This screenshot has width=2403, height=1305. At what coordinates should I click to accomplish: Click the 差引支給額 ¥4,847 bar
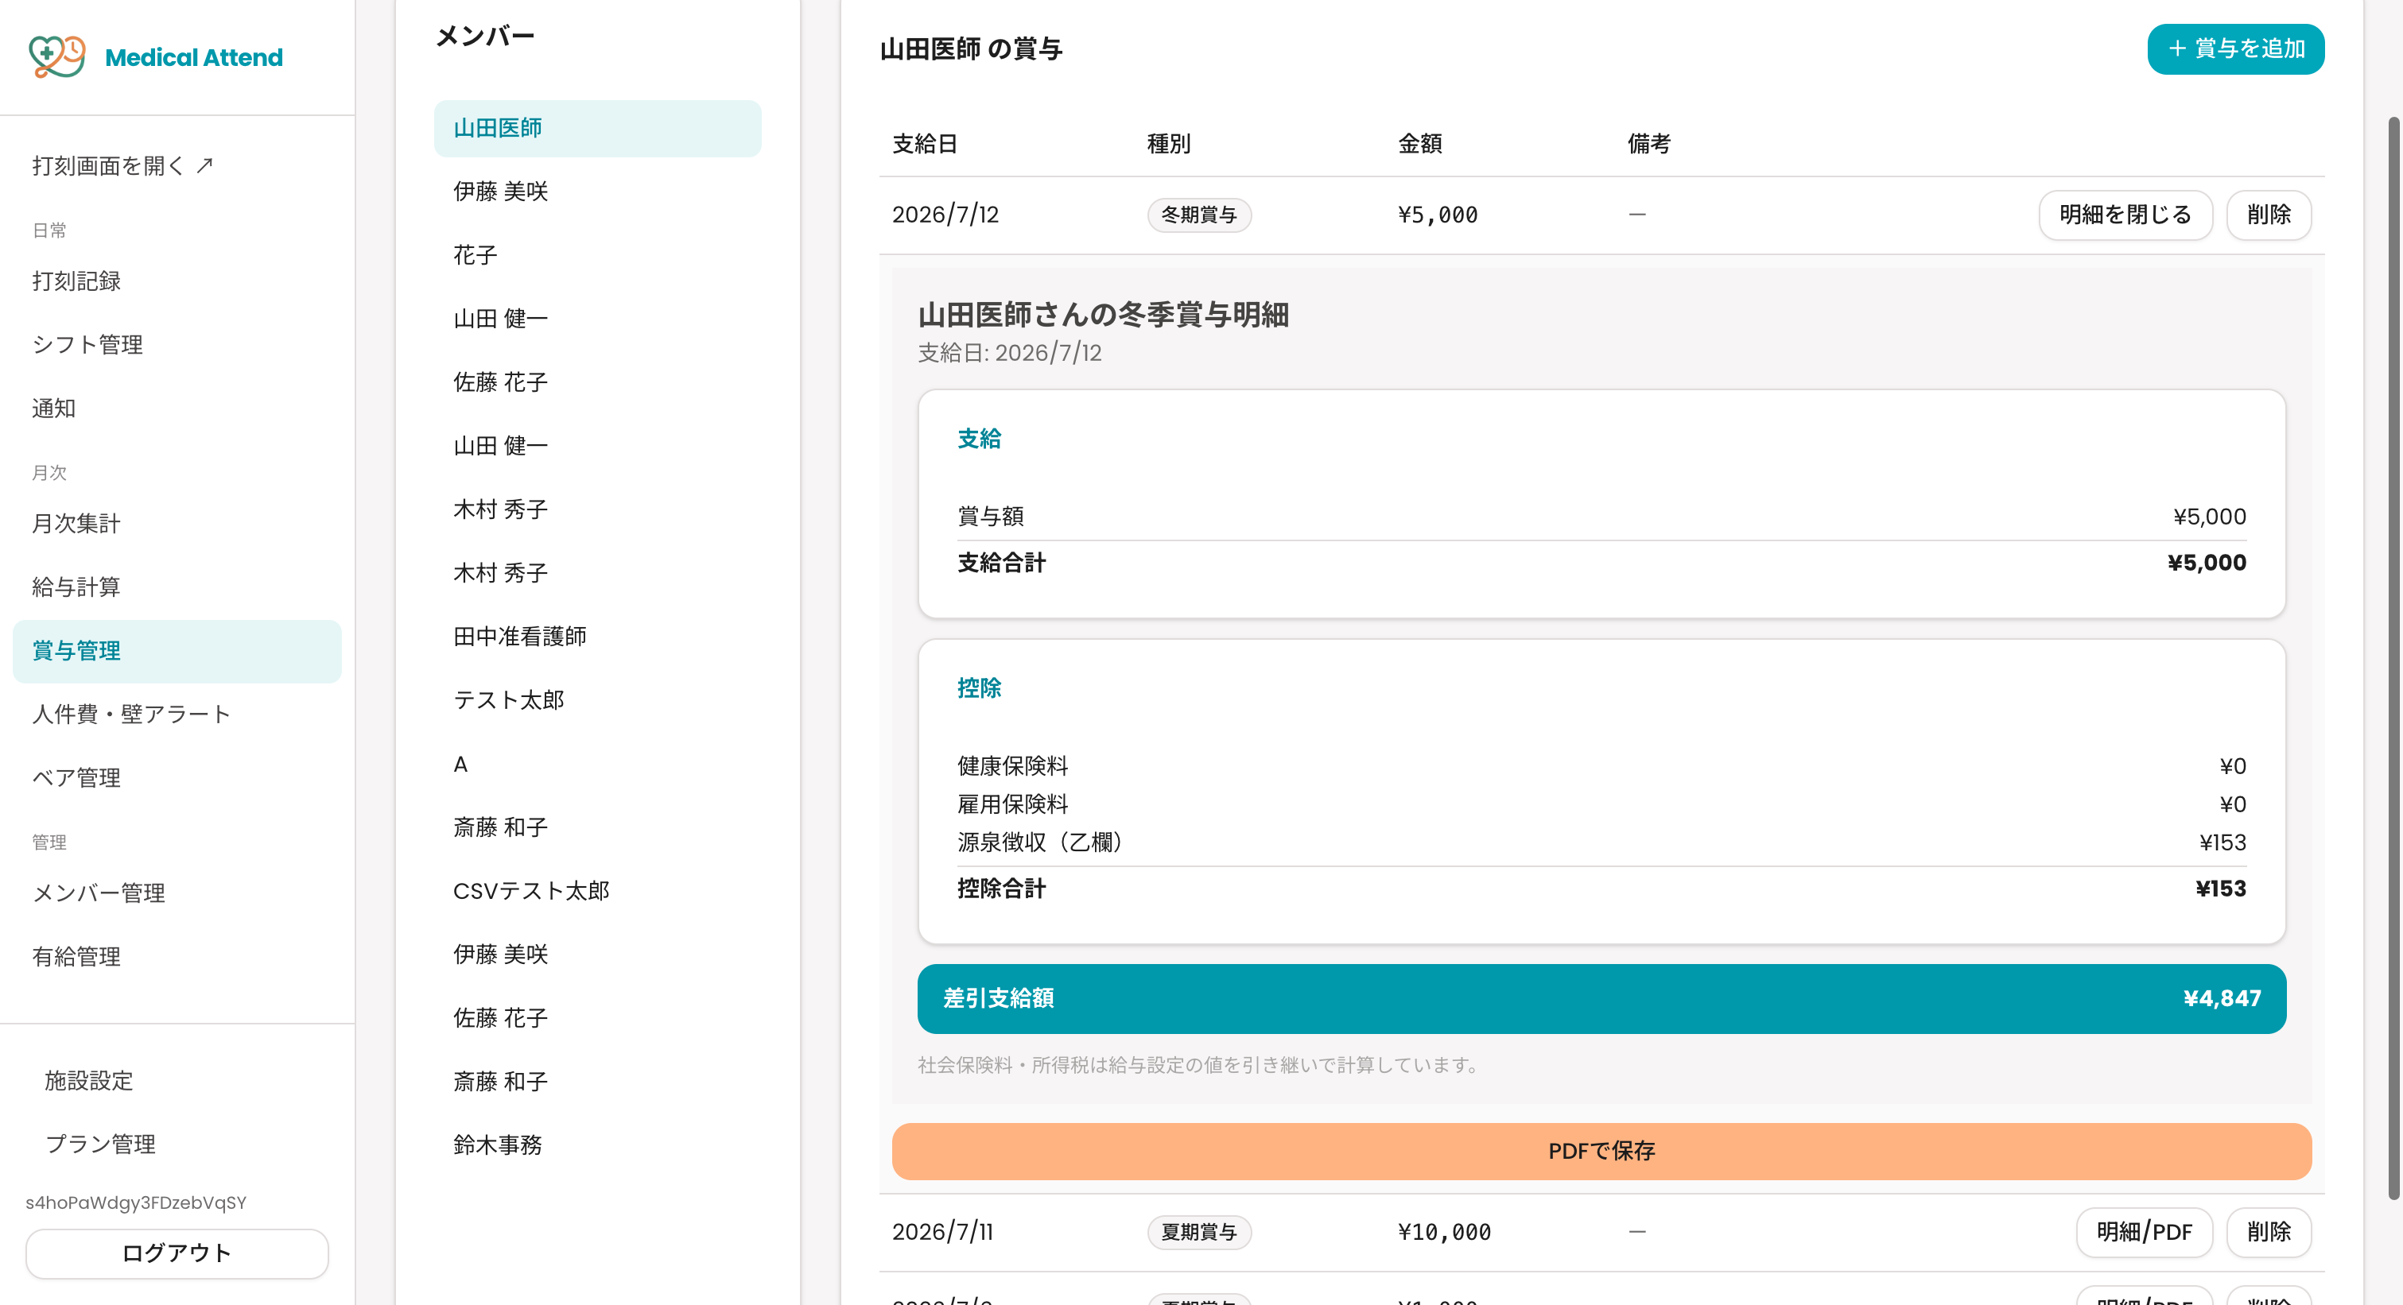[x=1601, y=998]
